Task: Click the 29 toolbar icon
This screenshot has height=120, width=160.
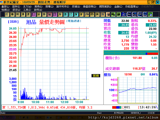Action: [87, 14]
